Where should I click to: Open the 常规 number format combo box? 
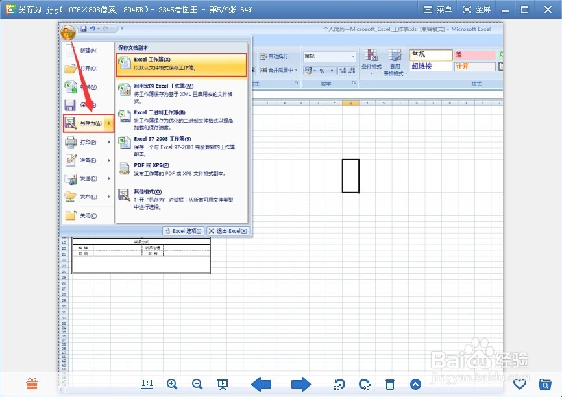pyautogui.click(x=330, y=56)
